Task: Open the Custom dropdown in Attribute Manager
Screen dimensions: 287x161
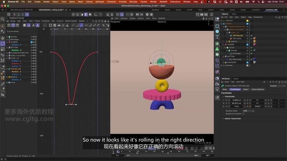Action: 278,86
